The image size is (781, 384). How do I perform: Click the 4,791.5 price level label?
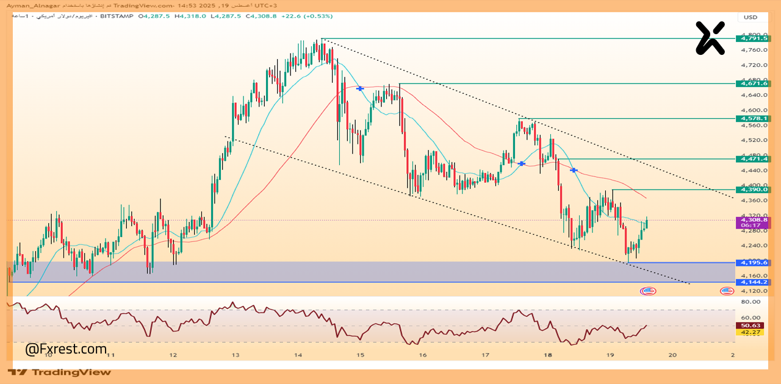[754, 38]
